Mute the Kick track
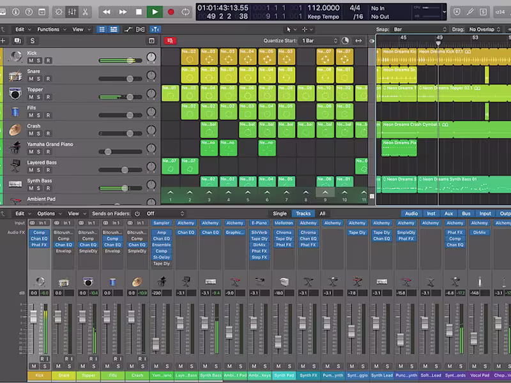 coord(30,61)
